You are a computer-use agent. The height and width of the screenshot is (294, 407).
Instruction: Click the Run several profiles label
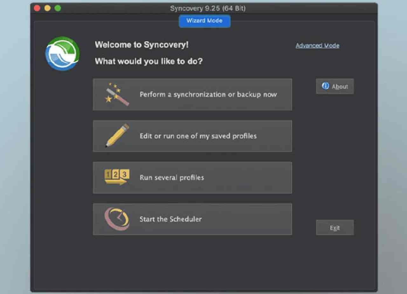172,177
